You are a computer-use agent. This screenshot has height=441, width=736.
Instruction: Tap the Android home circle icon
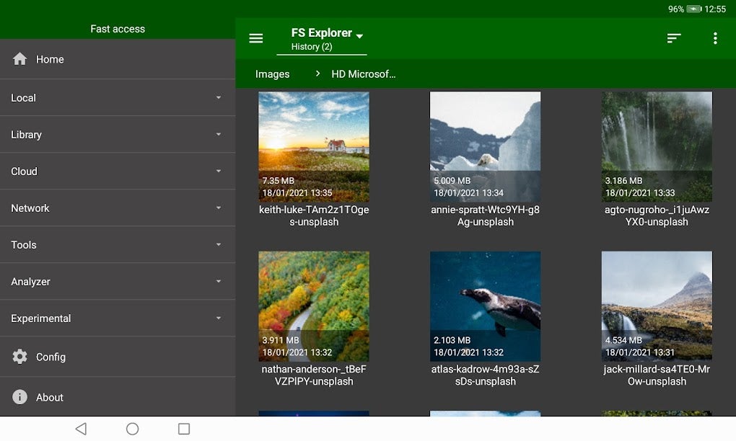[x=132, y=428]
